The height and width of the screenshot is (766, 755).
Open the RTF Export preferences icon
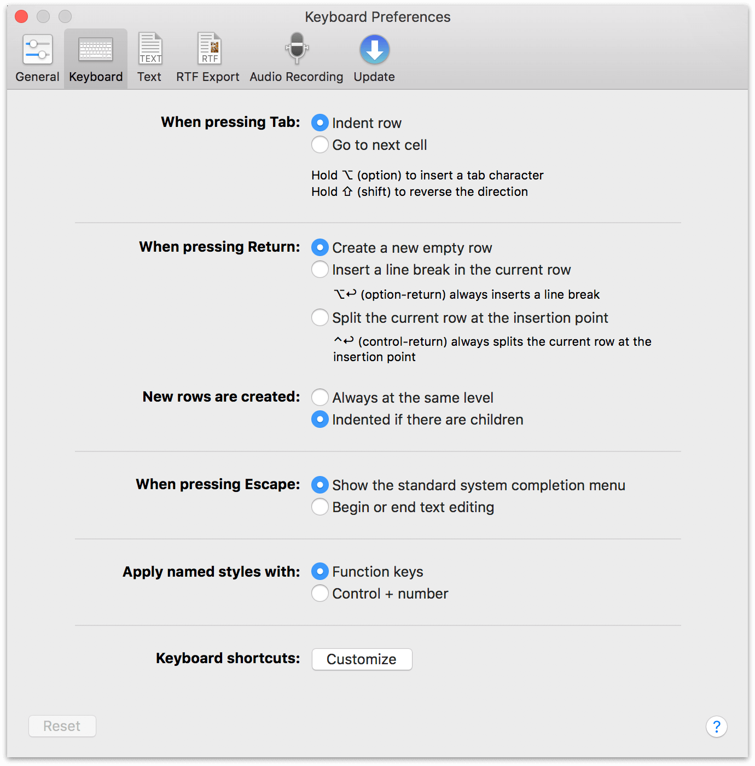tap(209, 49)
